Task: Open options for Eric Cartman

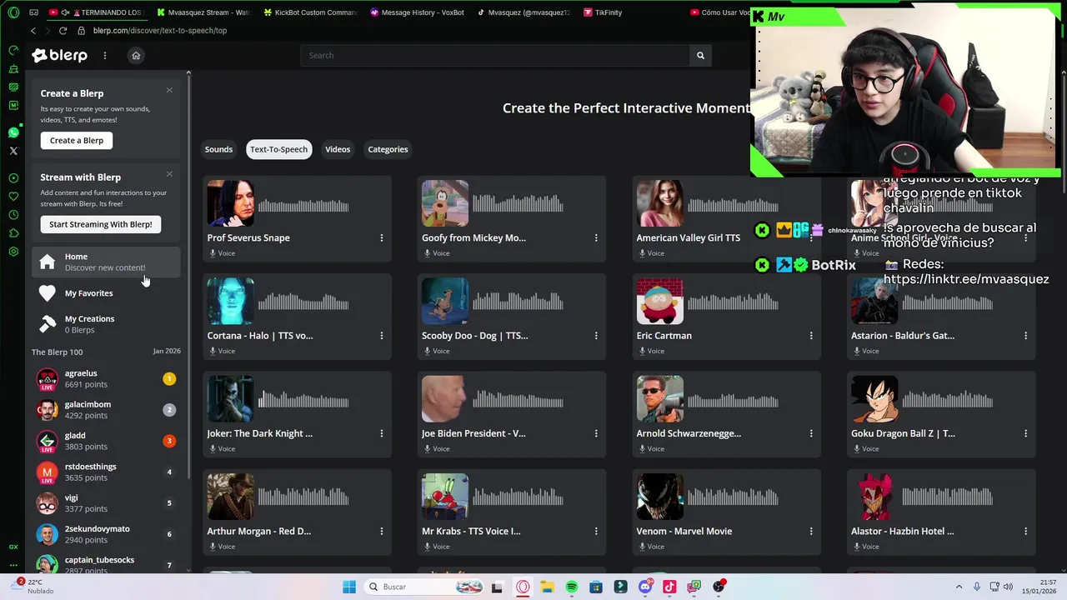Action: point(811,336)
